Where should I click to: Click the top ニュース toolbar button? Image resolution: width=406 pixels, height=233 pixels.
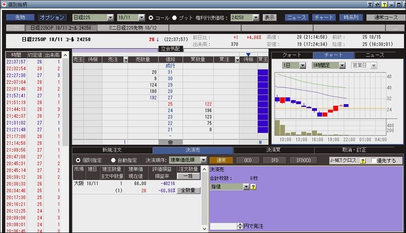pyautogui.click(x=297, y=17)
